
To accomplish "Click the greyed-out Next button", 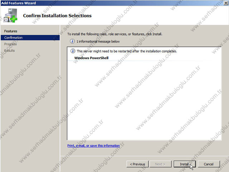I will point(160,164).
